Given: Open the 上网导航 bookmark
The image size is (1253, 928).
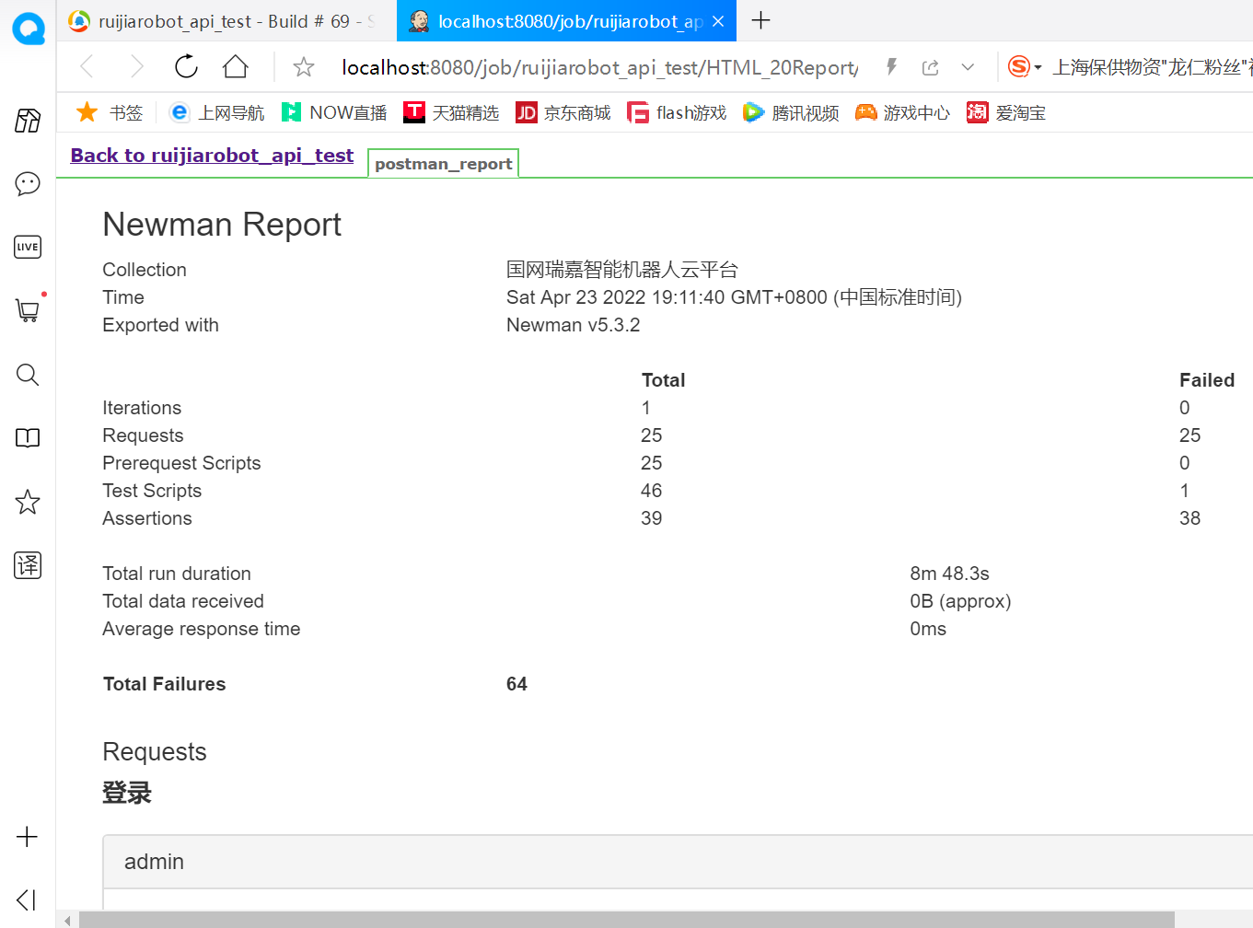Looking at the screenshot, I should click(x=217, y=112).
